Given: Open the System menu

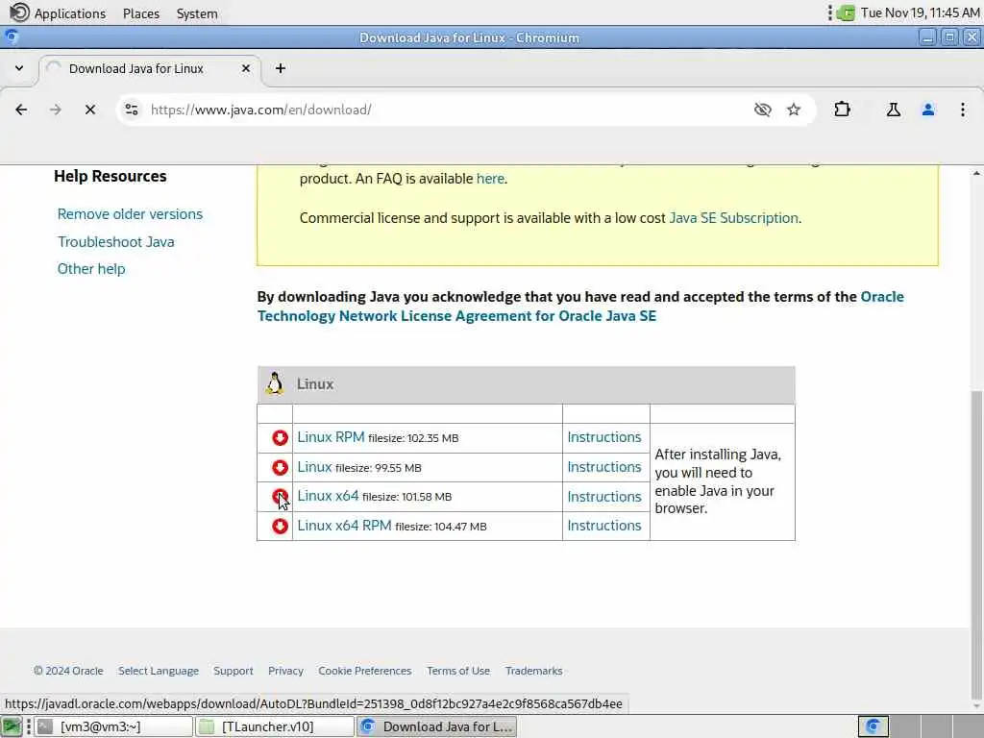Looking at the screenshot, I should pyautogui.click(x=197, y=13).
